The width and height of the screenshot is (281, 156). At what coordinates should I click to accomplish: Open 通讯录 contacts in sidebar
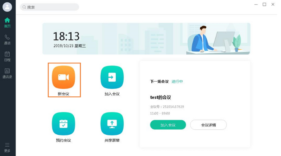click(7, 73)
